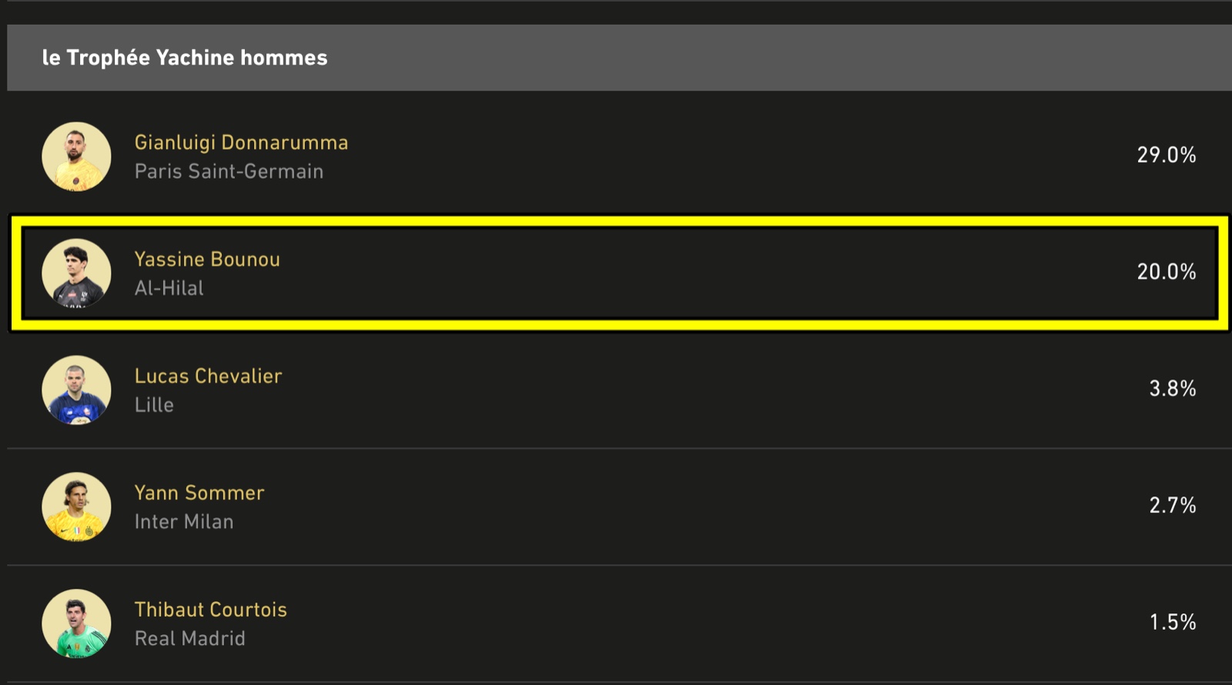Click the avatar next to Thibaut Courtois
The image size is (1232, 685).
coord(76,623)
